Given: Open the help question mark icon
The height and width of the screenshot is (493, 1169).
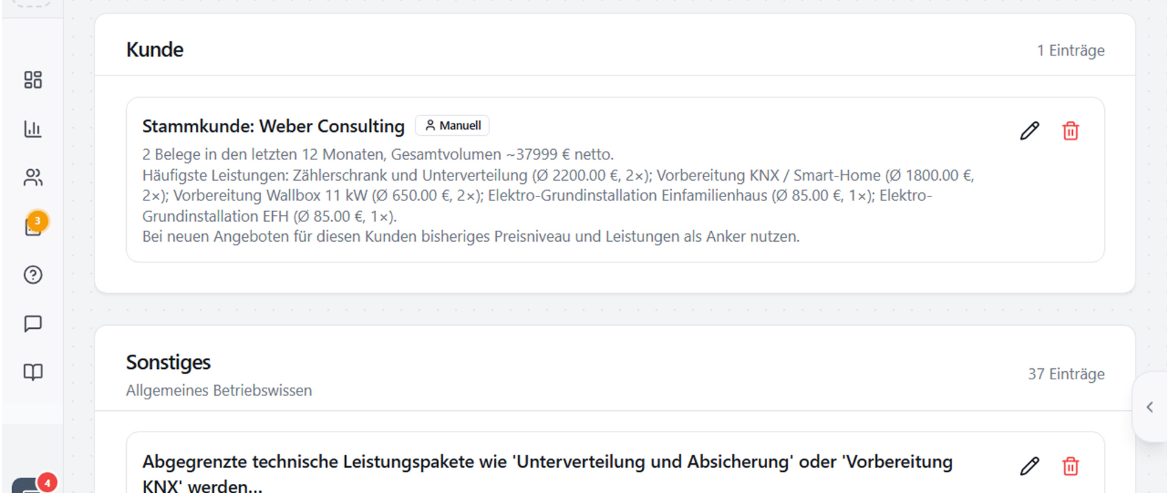Looking at the screenshot, I should coord(33,275).
